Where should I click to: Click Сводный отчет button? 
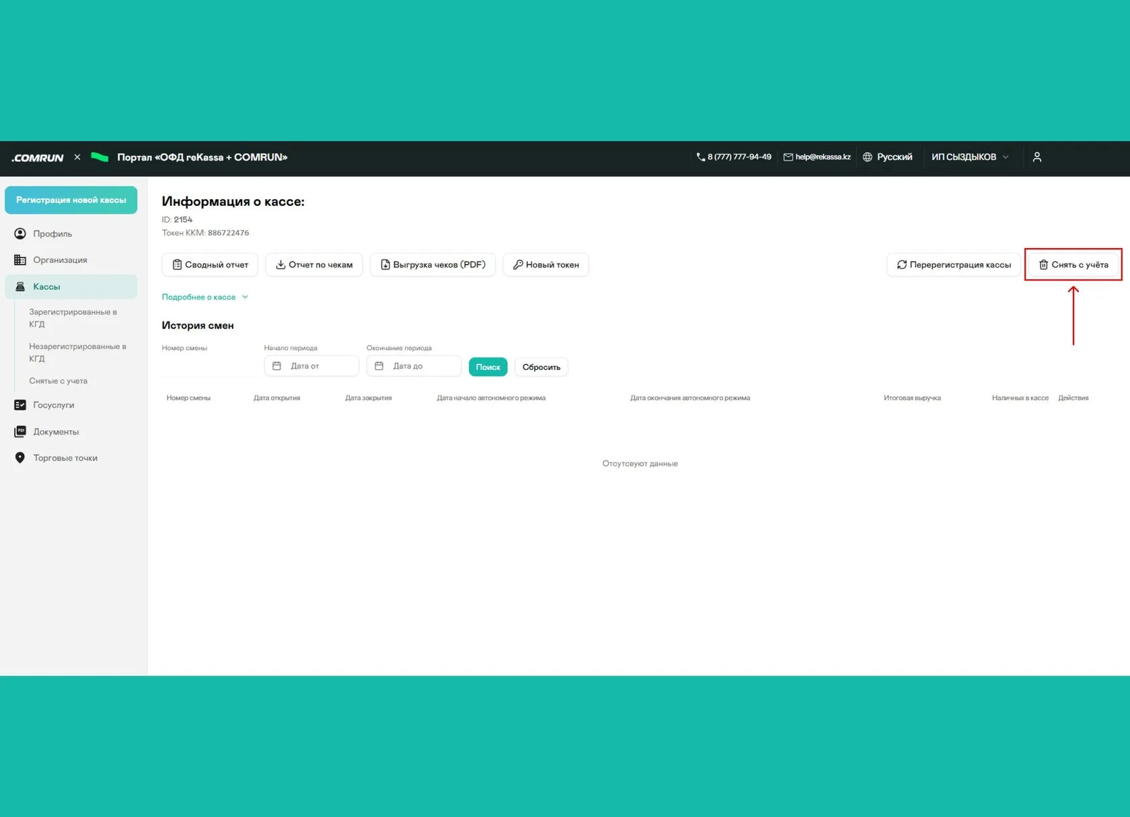point(210,264)
